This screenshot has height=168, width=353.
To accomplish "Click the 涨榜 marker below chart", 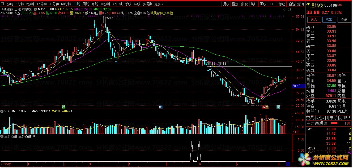I will point(265,107).
